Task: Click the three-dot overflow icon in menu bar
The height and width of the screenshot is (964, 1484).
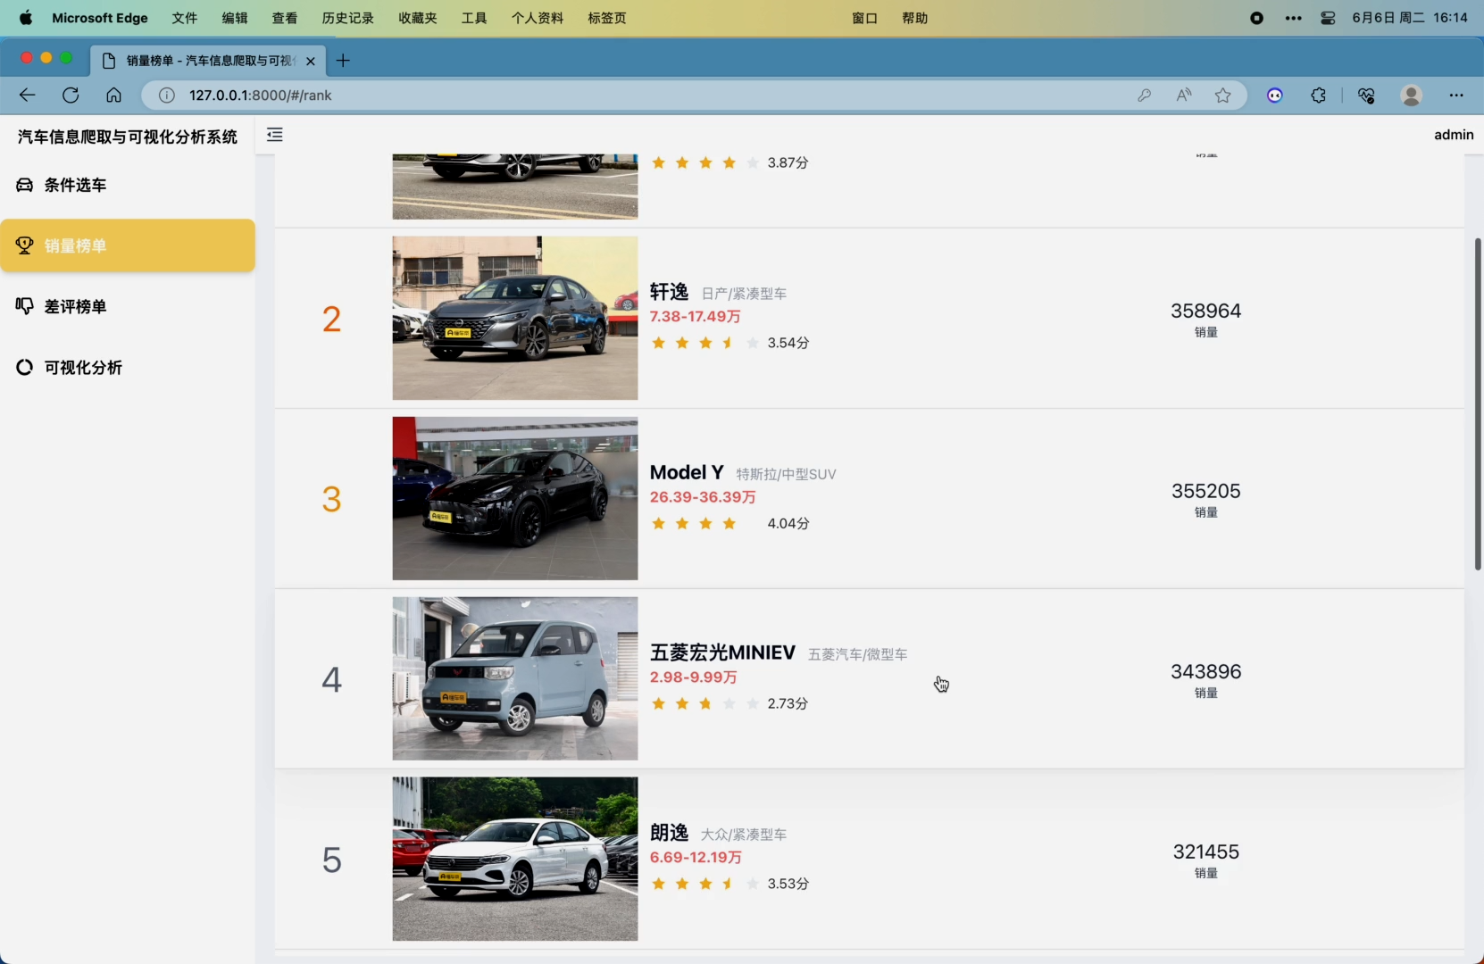Action: point(1293,18)
